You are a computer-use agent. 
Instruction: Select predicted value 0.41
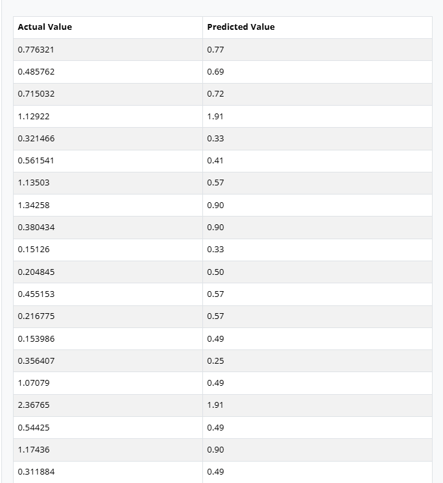tap(216, 161)
